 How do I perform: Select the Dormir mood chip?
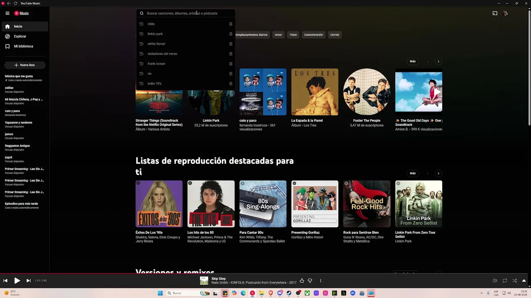tap(335, 35)
